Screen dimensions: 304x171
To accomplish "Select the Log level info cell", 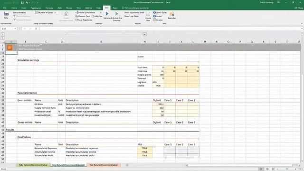I will [158, 82].
